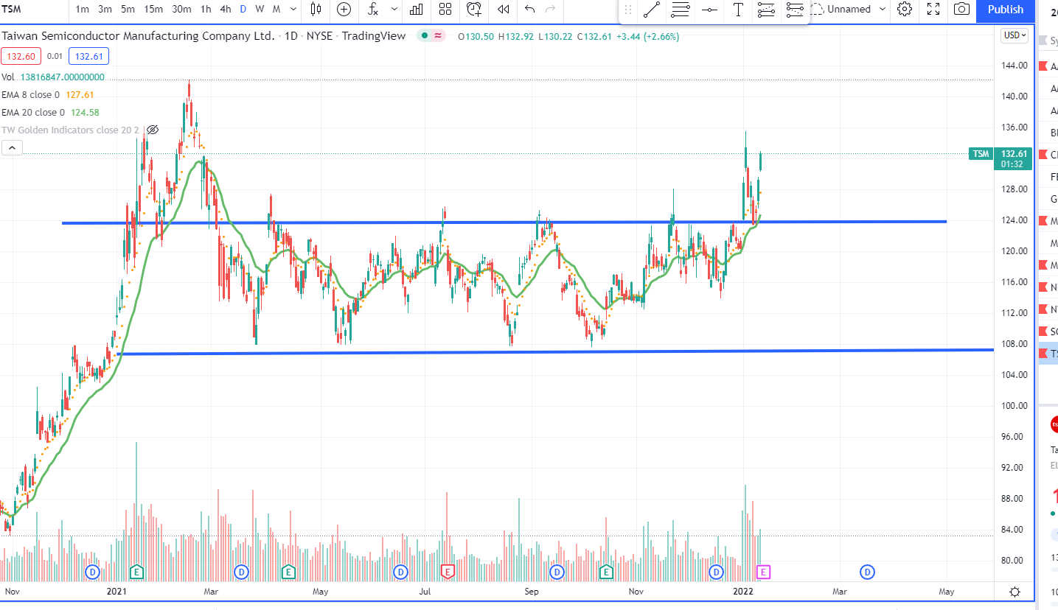Open chart settings gear in top toolbar

[905, 10]
